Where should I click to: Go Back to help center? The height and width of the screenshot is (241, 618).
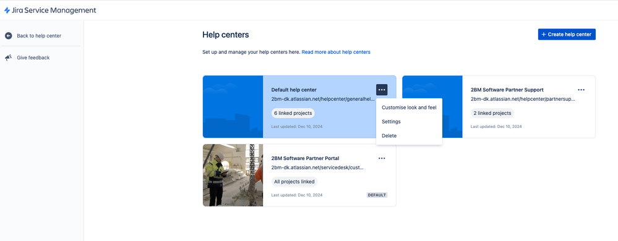click(x=39, y=36)
